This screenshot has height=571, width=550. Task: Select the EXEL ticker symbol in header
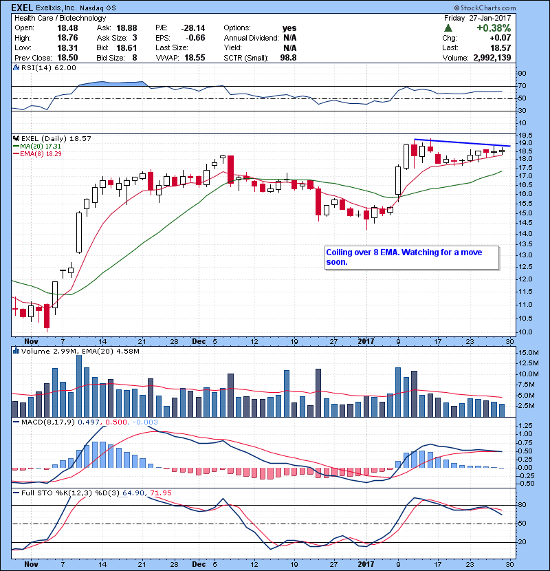(x=22, y=8)
